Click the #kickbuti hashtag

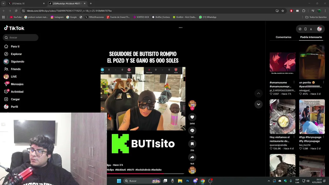pos(120,170)
